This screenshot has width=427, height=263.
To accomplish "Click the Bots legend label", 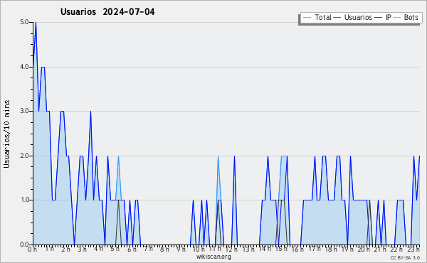I will (411, 17).
